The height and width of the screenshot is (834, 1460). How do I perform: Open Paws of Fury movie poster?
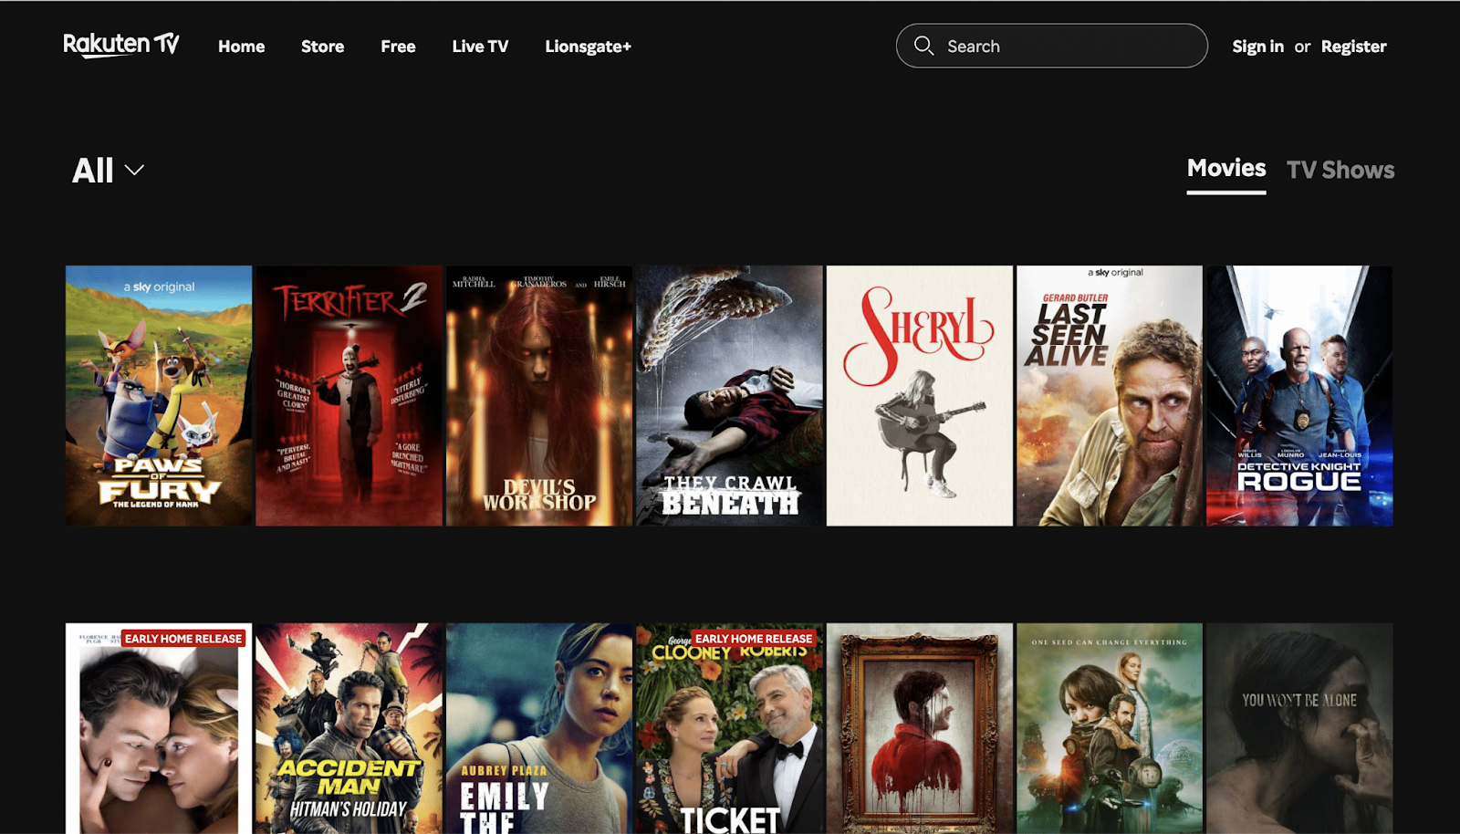(159, 395)
